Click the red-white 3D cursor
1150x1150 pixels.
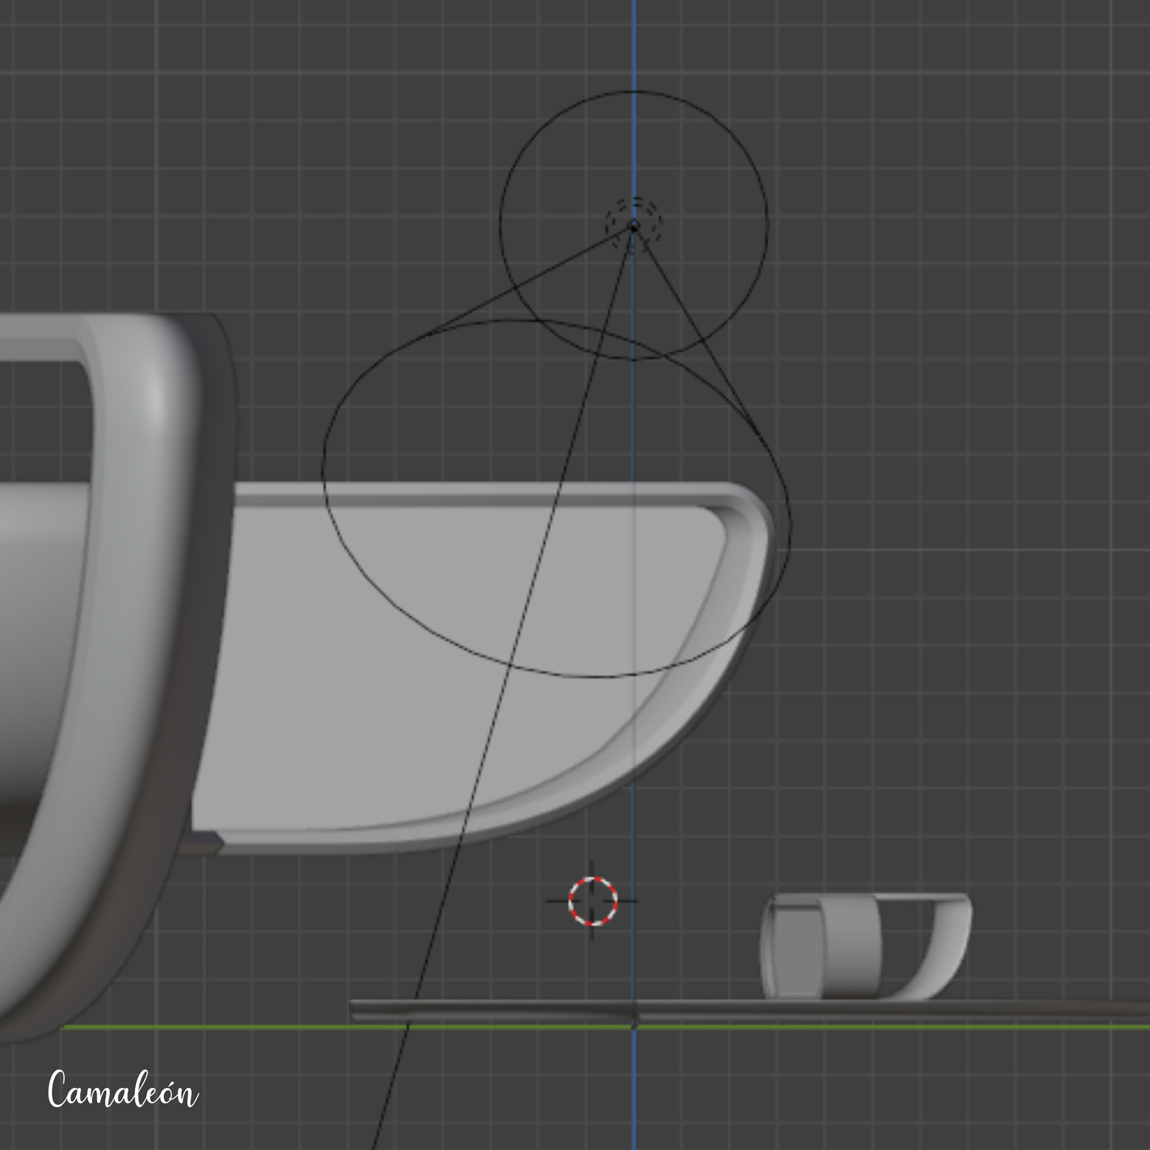tap(592, 900)
